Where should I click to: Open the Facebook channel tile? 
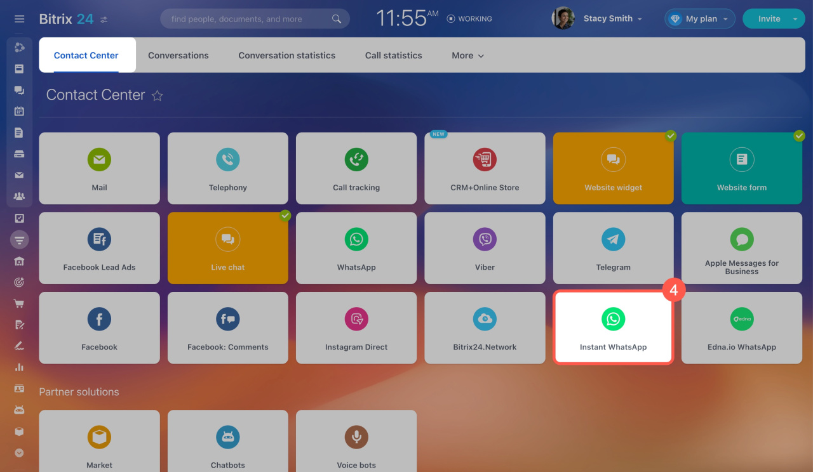(x=99, y=328)
